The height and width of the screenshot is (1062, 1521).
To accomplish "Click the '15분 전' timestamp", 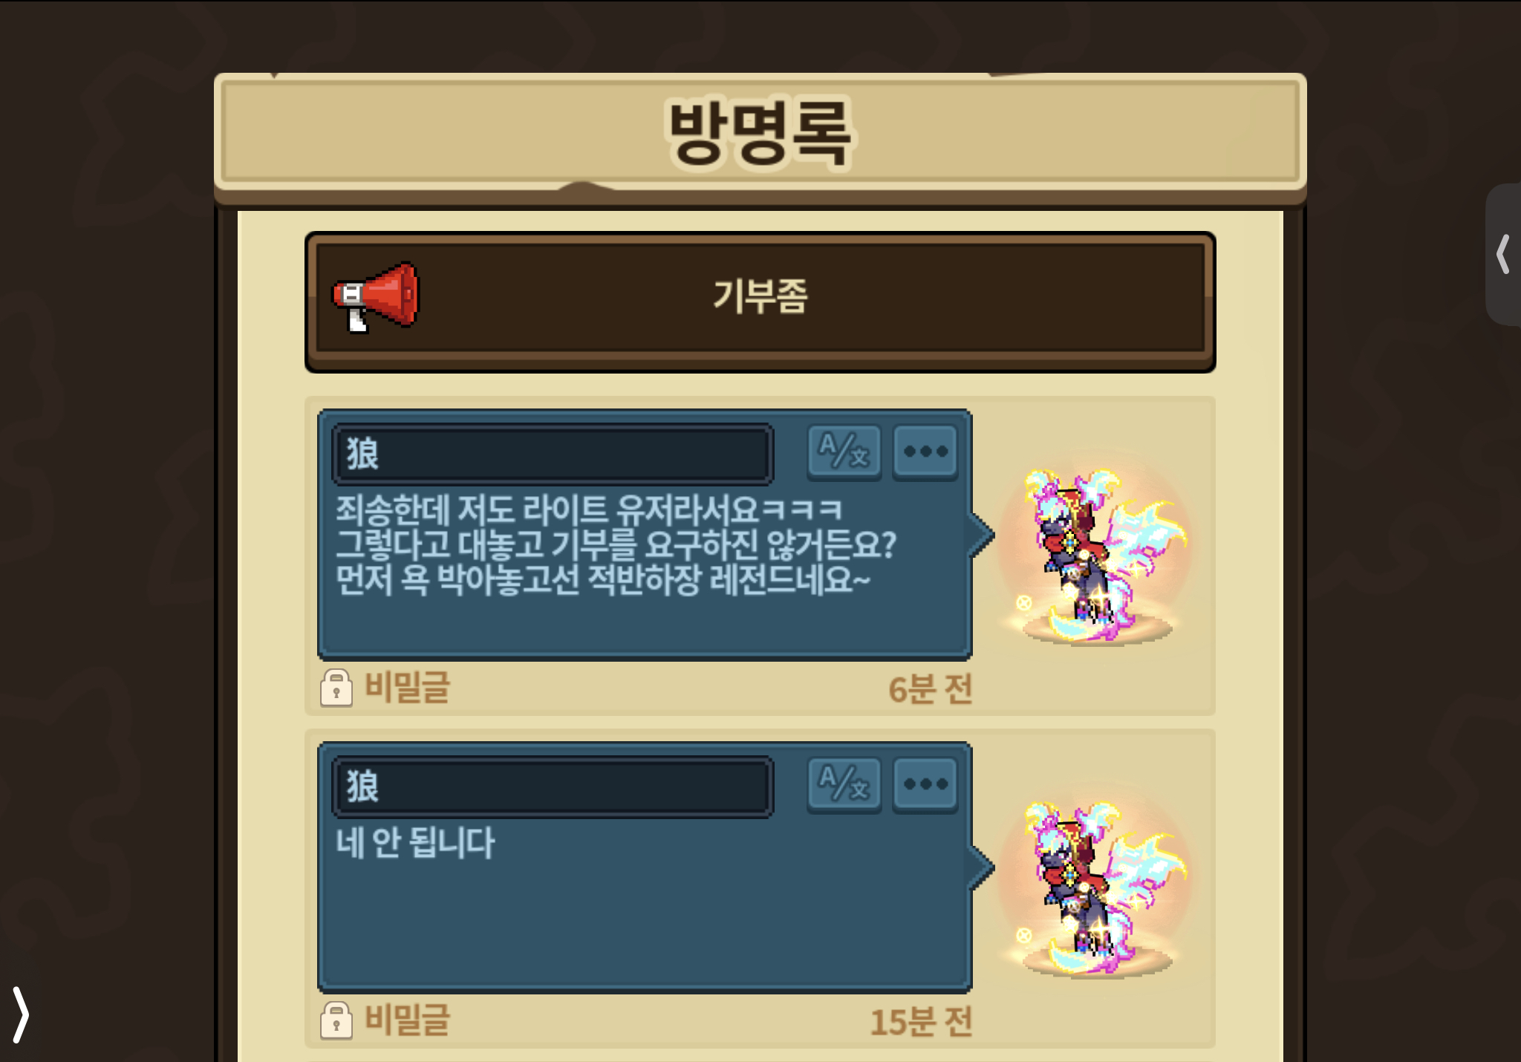I will (x=921, y=1022).
